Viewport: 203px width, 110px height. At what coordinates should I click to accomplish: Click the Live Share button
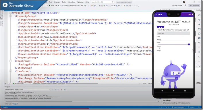(x=177, y=5)
